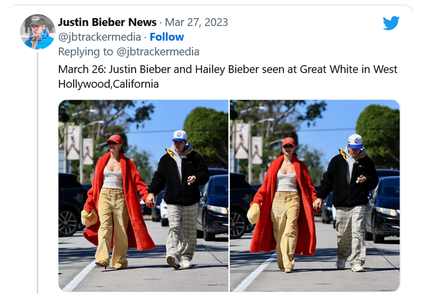The width and height of the screenshot is (442, 294).
Task: Click the tweet text starting 'March 26:'
Action: (227, 76)
